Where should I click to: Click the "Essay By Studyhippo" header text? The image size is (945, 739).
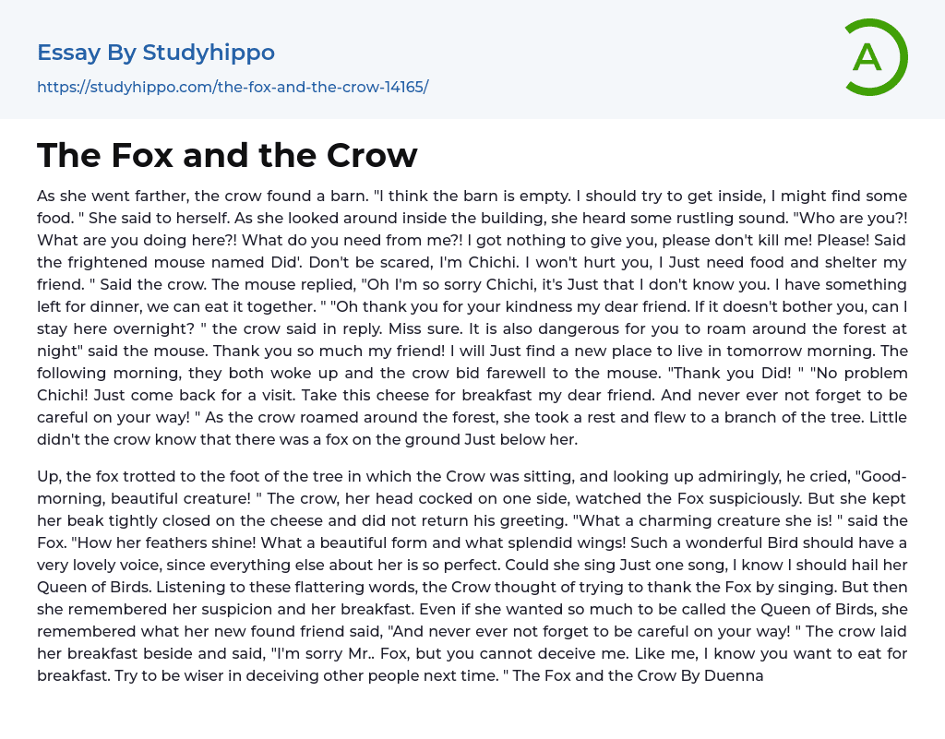[x=156, y=53]
